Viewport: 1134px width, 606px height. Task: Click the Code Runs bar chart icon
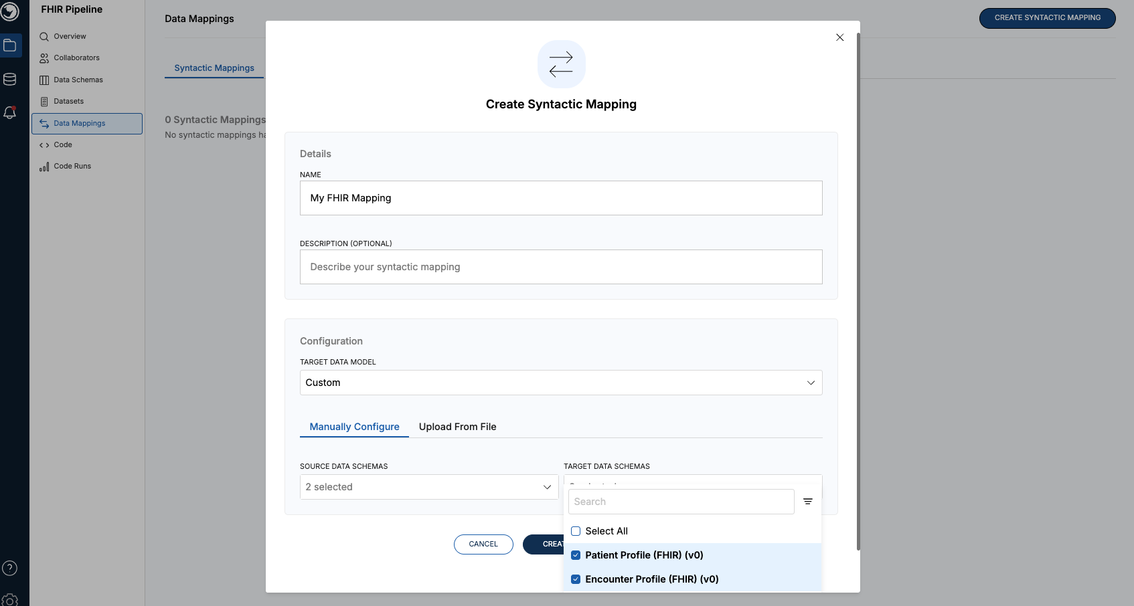pos(44,167)
